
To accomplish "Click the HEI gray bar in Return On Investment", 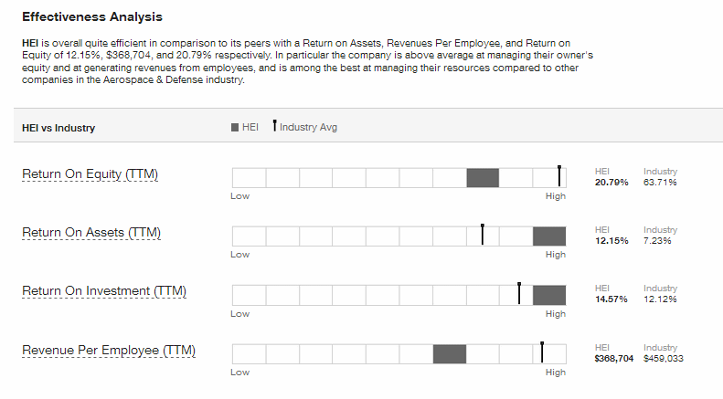I will click(549, 295).
